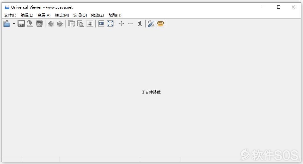Zoom out with minus icon
Image resolution: width=303 pixels, height=164 pixels.
pos(131,24)
